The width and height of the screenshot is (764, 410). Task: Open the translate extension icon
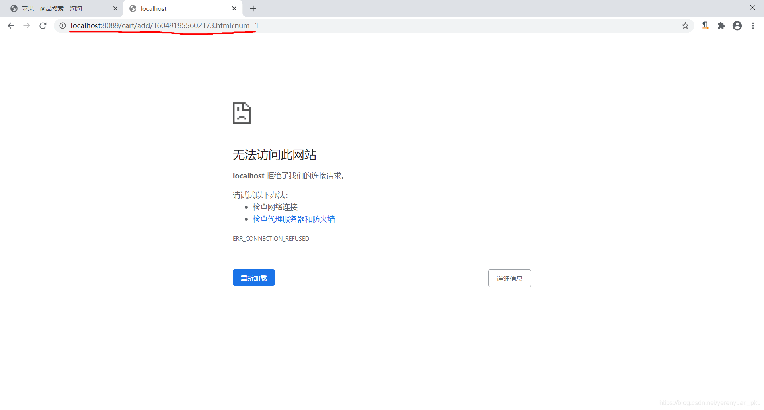point(705,26)
